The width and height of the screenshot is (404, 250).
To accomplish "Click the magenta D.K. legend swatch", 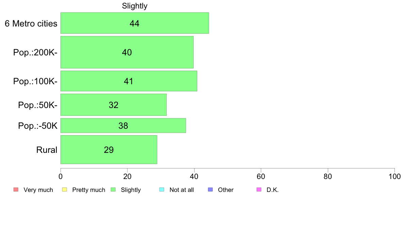I will (259, 190).
